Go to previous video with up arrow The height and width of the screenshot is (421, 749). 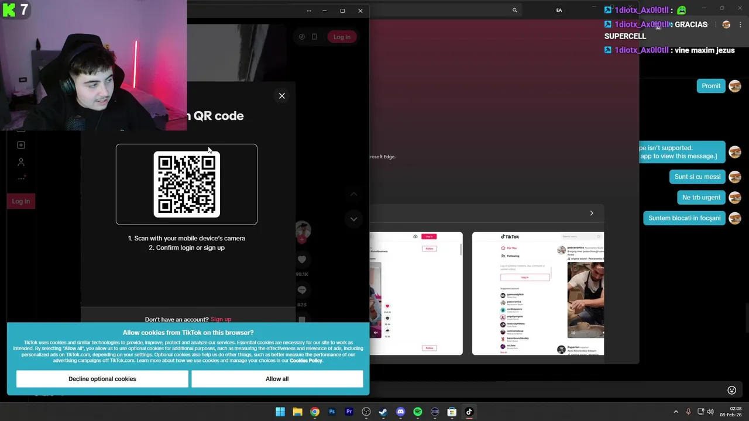click(x=353, y=194)
